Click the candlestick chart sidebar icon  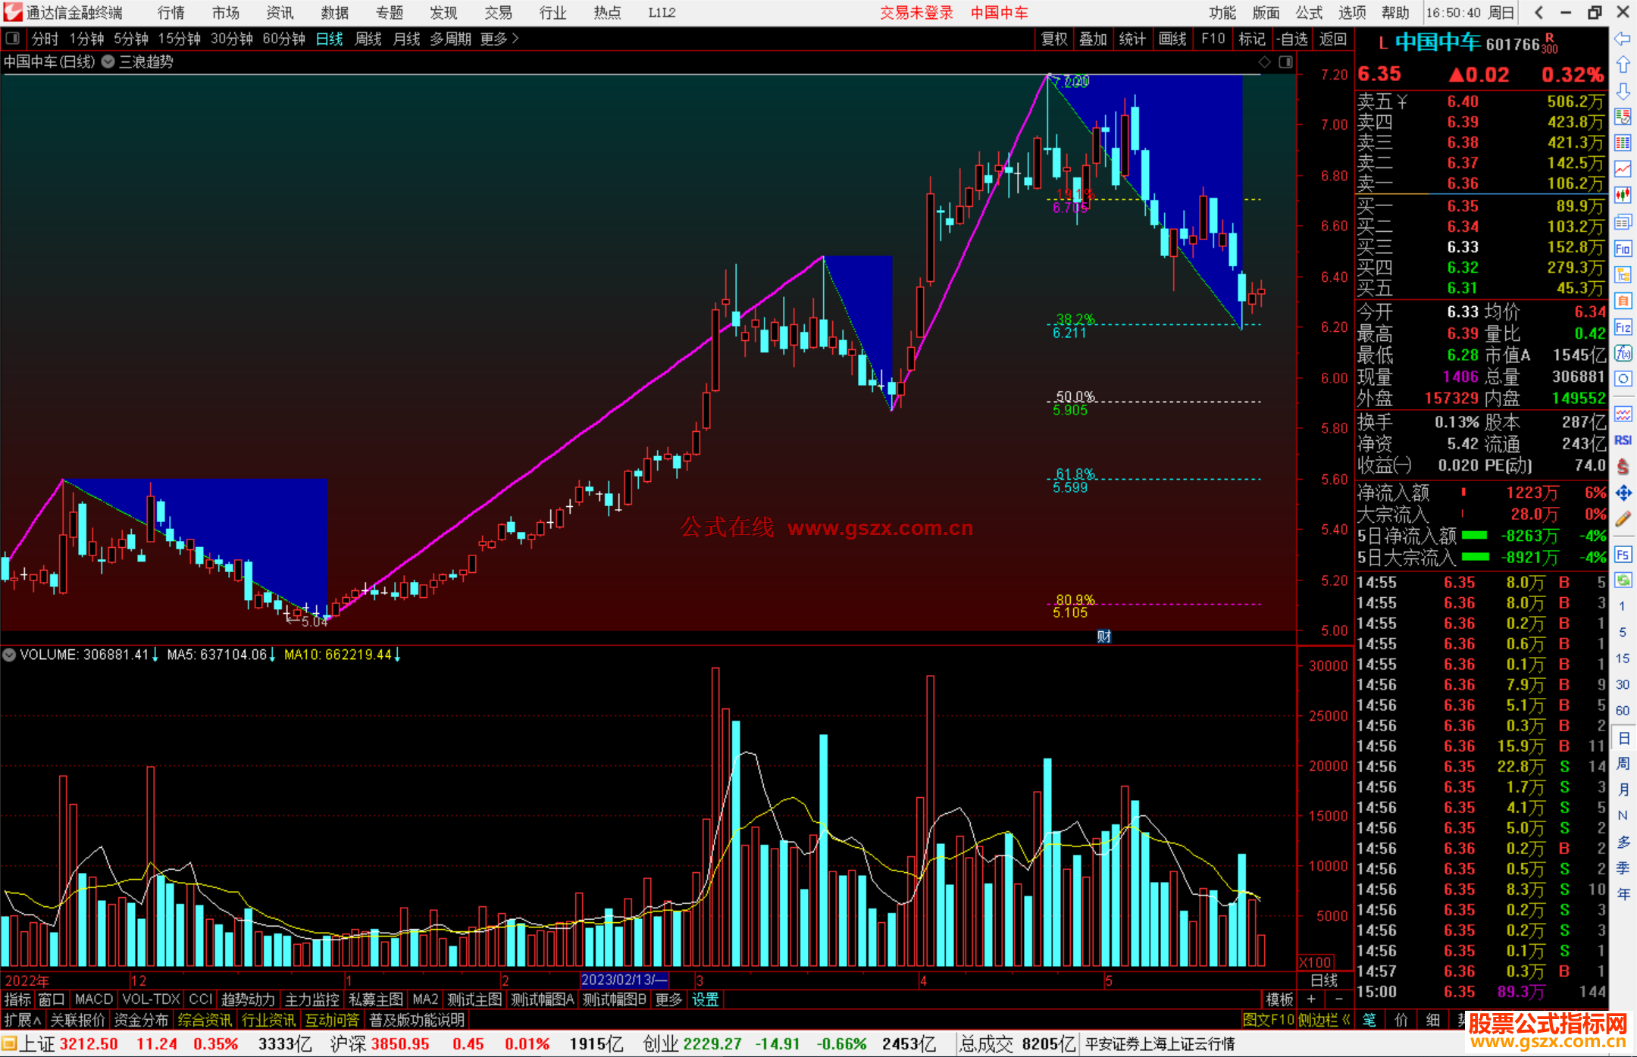click(1623, 195)
